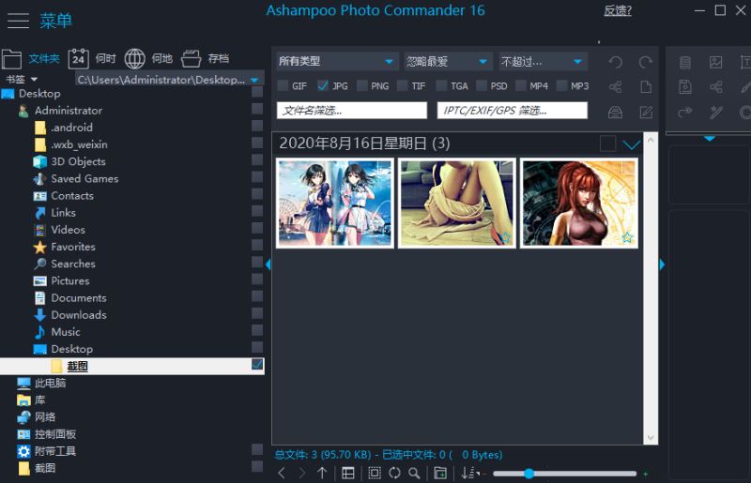Refresh the folder with the circular arrows icon
Viewport: 751px width, 483px height.
(394, 473)
